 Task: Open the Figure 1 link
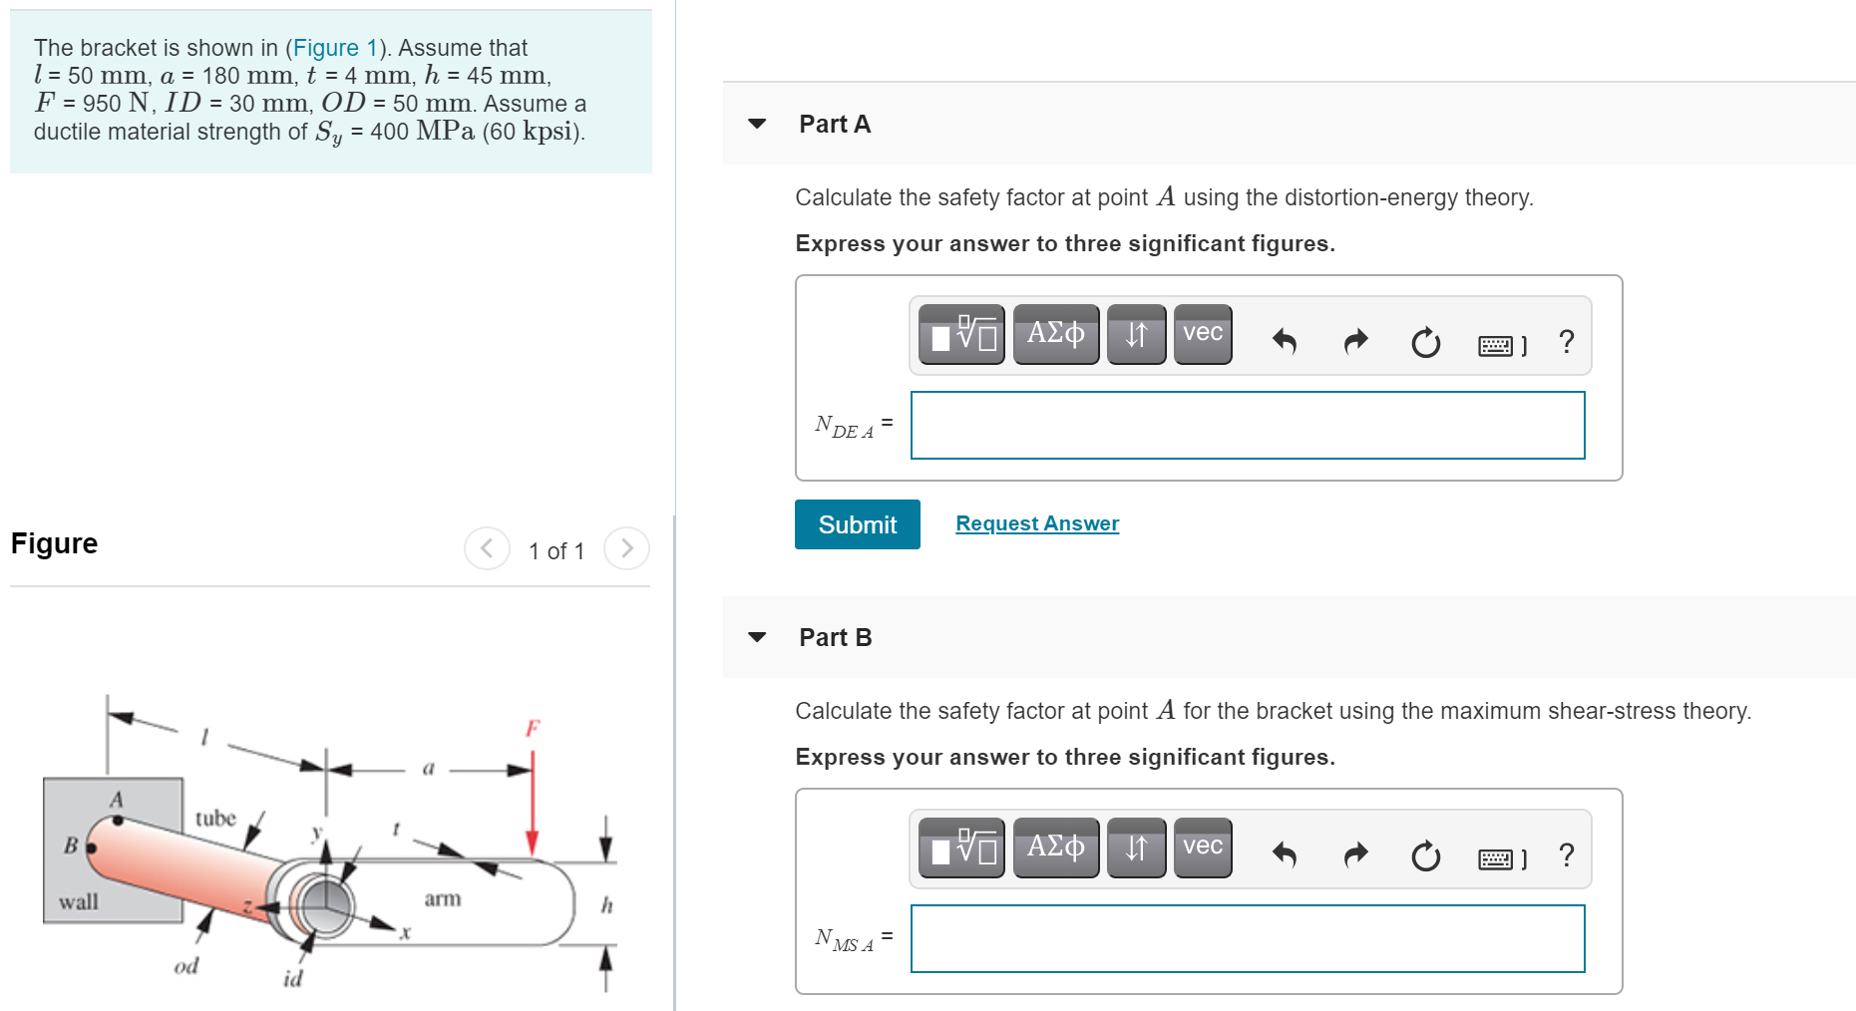pos(335,48)
